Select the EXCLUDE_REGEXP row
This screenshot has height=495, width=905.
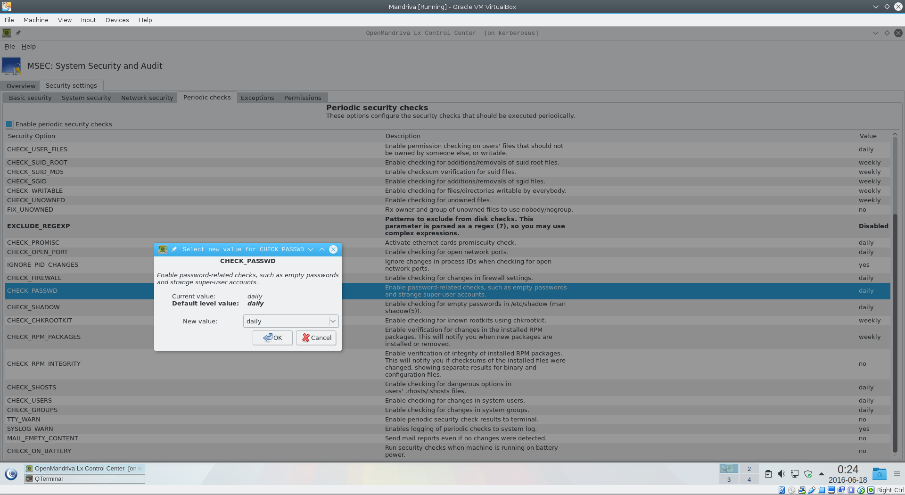pos(448,226)
